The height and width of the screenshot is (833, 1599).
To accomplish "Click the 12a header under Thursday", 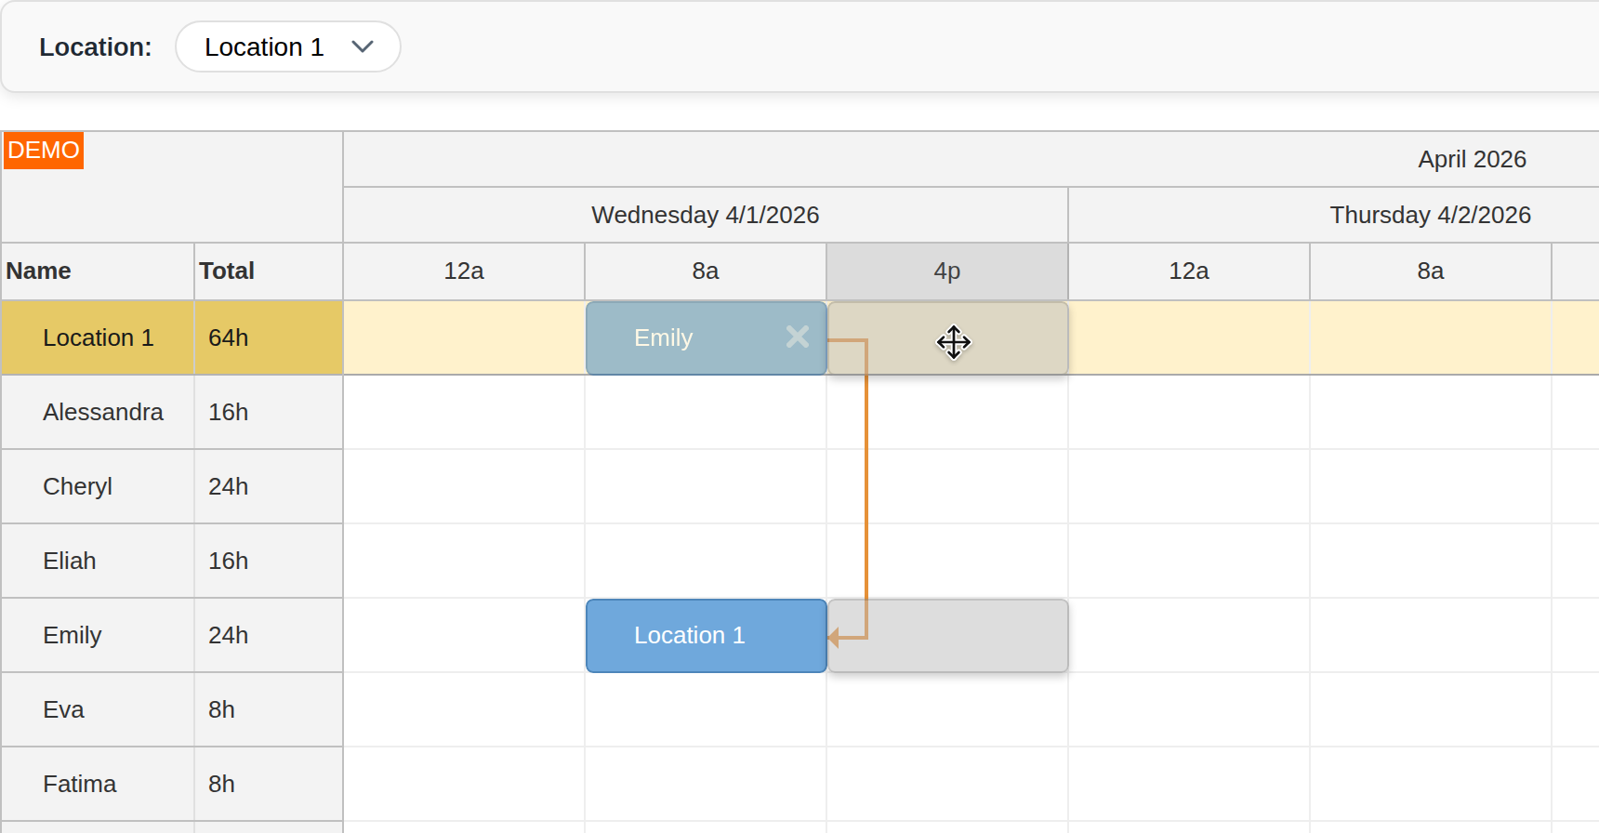I will click(1188, 271).
